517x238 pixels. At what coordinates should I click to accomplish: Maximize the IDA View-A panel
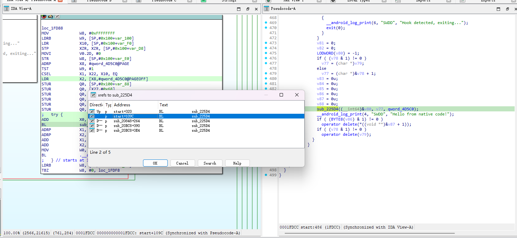(x=239, y=9)
